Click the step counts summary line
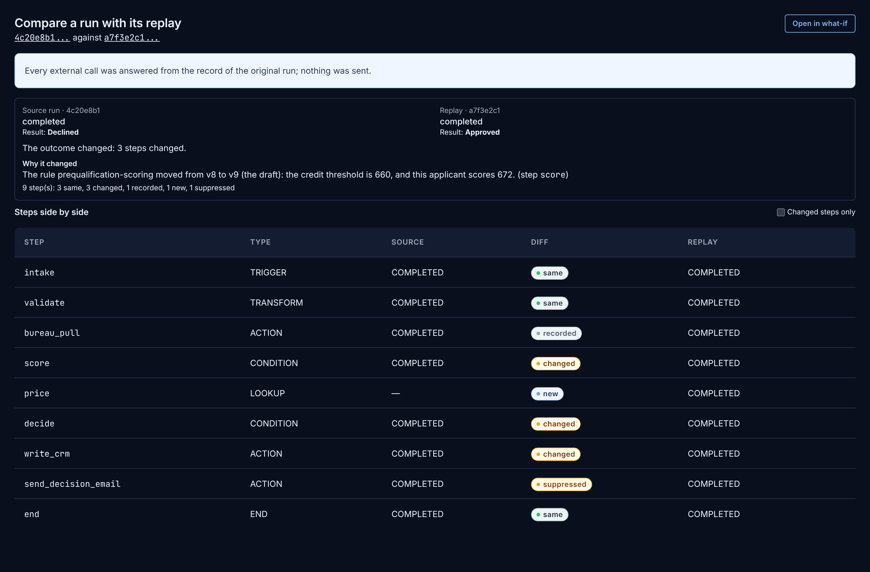Screen dimensions: 870x572 (128, 188)
